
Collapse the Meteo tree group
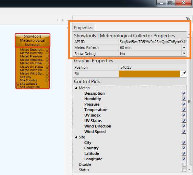[x=76, y=88]
